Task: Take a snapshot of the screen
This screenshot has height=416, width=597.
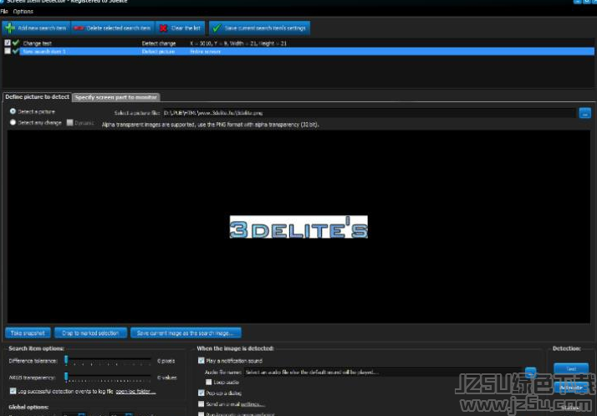Action: [x=28, y=333]
